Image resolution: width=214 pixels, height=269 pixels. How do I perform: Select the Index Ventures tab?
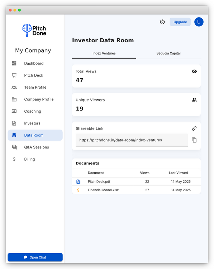(104, 53)
